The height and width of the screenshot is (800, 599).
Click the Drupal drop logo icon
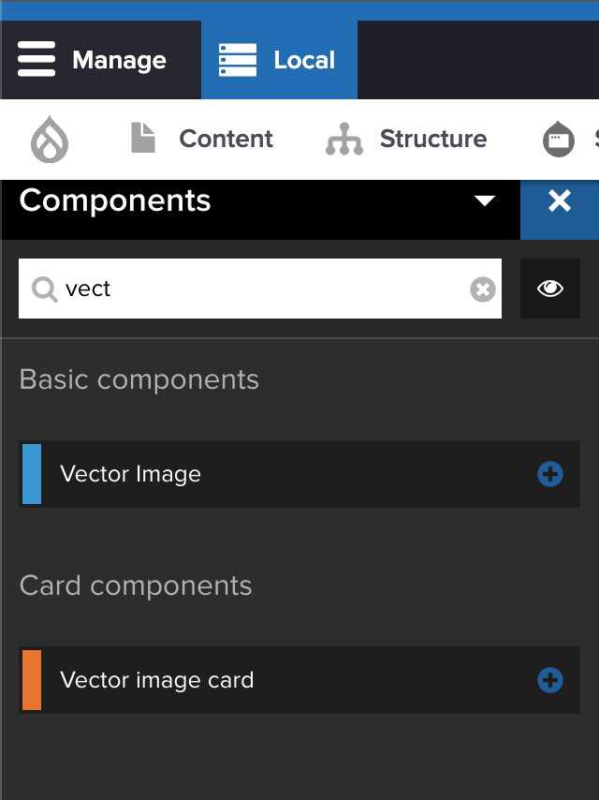(x=50, y=140)
